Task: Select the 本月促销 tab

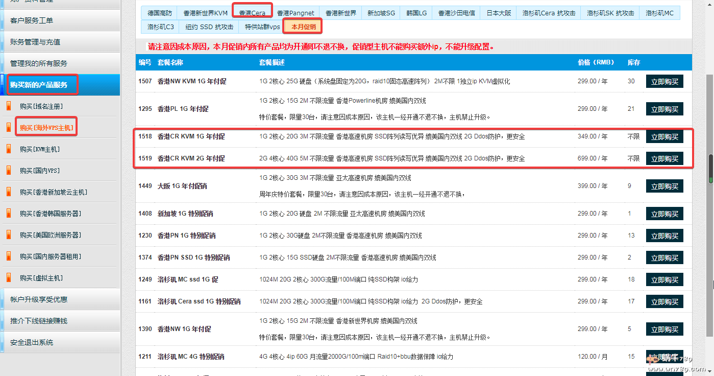Action: click(303, 27)
